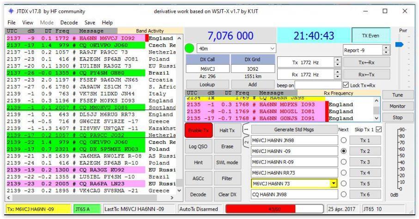
Task: Click the beep on input field
Action: (x=318, y=85)
